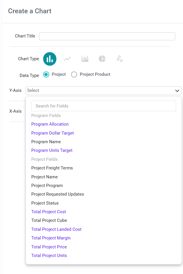This screenshot has height=274, width=183.
Task: Collapse the Y-Axis dropdown chevron
Action: coord(177,91)
